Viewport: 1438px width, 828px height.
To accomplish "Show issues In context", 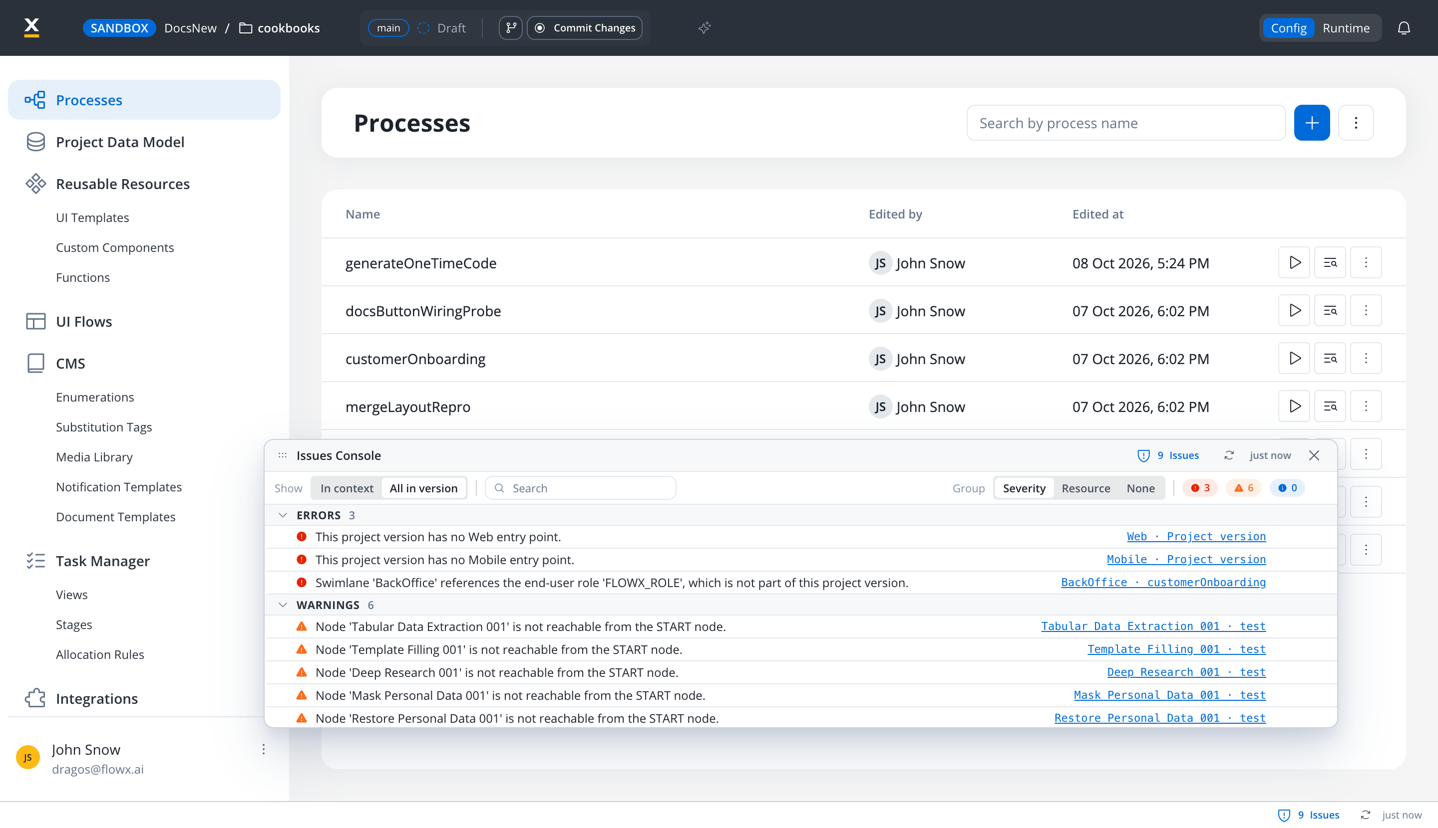I will [347, 488].
